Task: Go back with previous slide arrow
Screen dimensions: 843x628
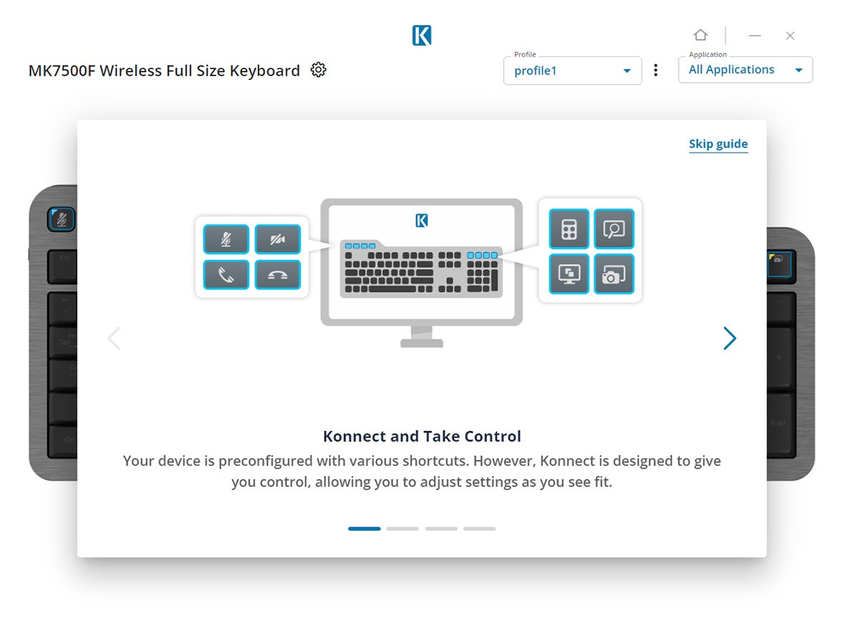Action: [114, 338]
